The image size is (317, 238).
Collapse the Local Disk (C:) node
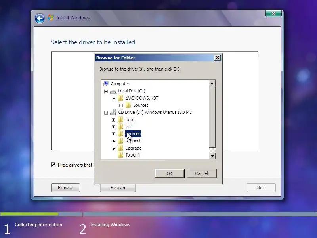click(x=106, y=92)
